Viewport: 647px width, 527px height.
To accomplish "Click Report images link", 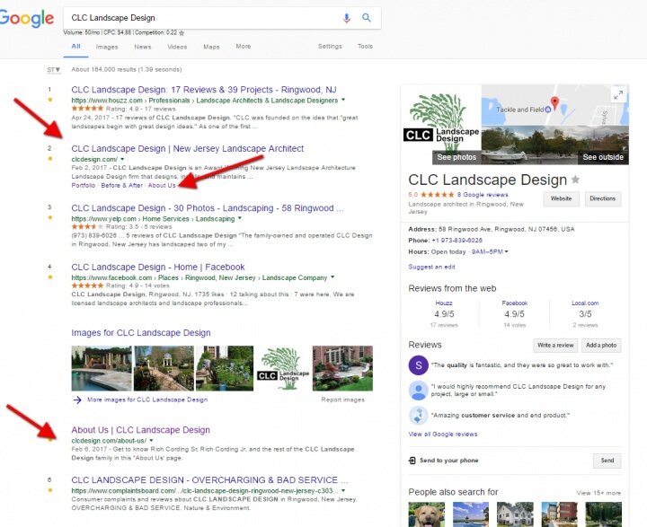I will coord(343,400).
